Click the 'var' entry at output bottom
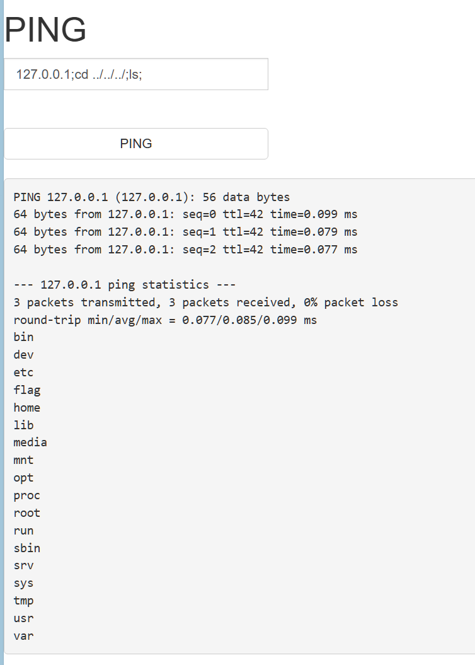 (x=23, y=636)
